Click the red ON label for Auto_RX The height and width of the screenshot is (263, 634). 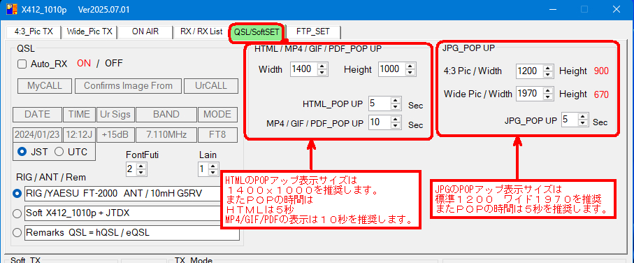pos(84,64)
